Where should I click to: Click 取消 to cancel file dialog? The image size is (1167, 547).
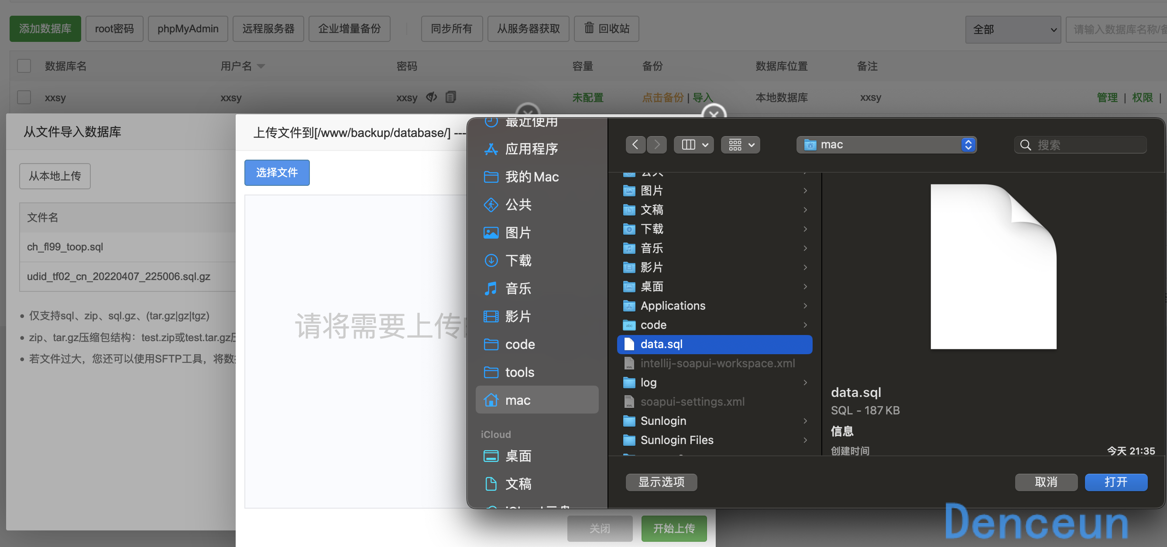(1046, 482)
